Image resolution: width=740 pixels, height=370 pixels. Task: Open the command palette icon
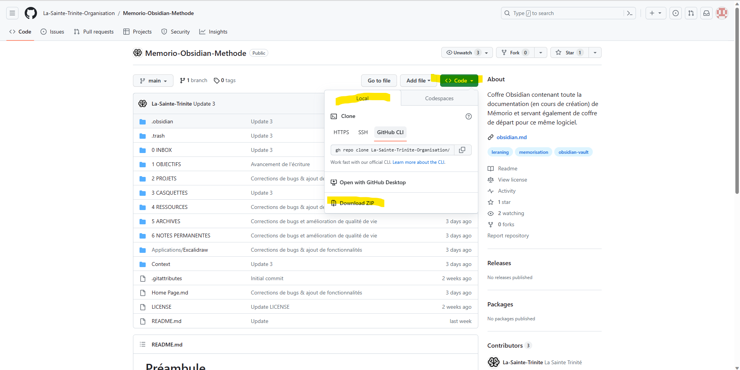pyautogui.click(x=630, y=13)
